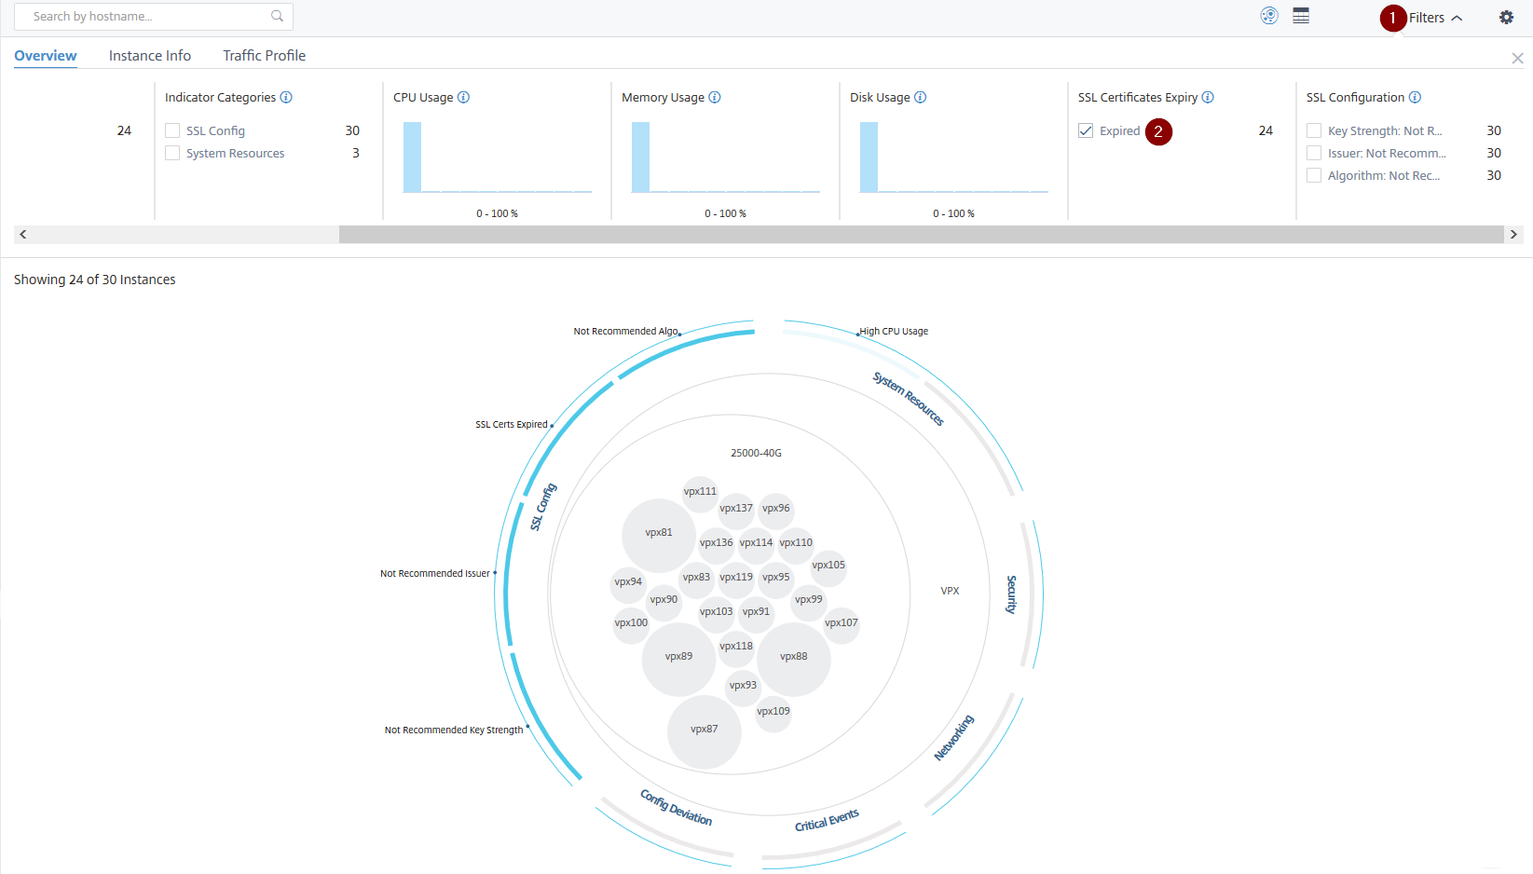The width and height of the screenshot is (1533, 874).
Task: Switch to circle pack view icon
Action: click(1269, 16)
